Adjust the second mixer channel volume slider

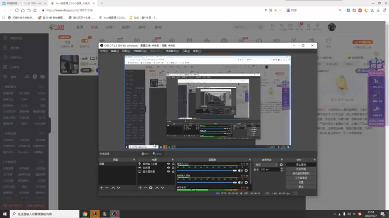pos(207,183)
